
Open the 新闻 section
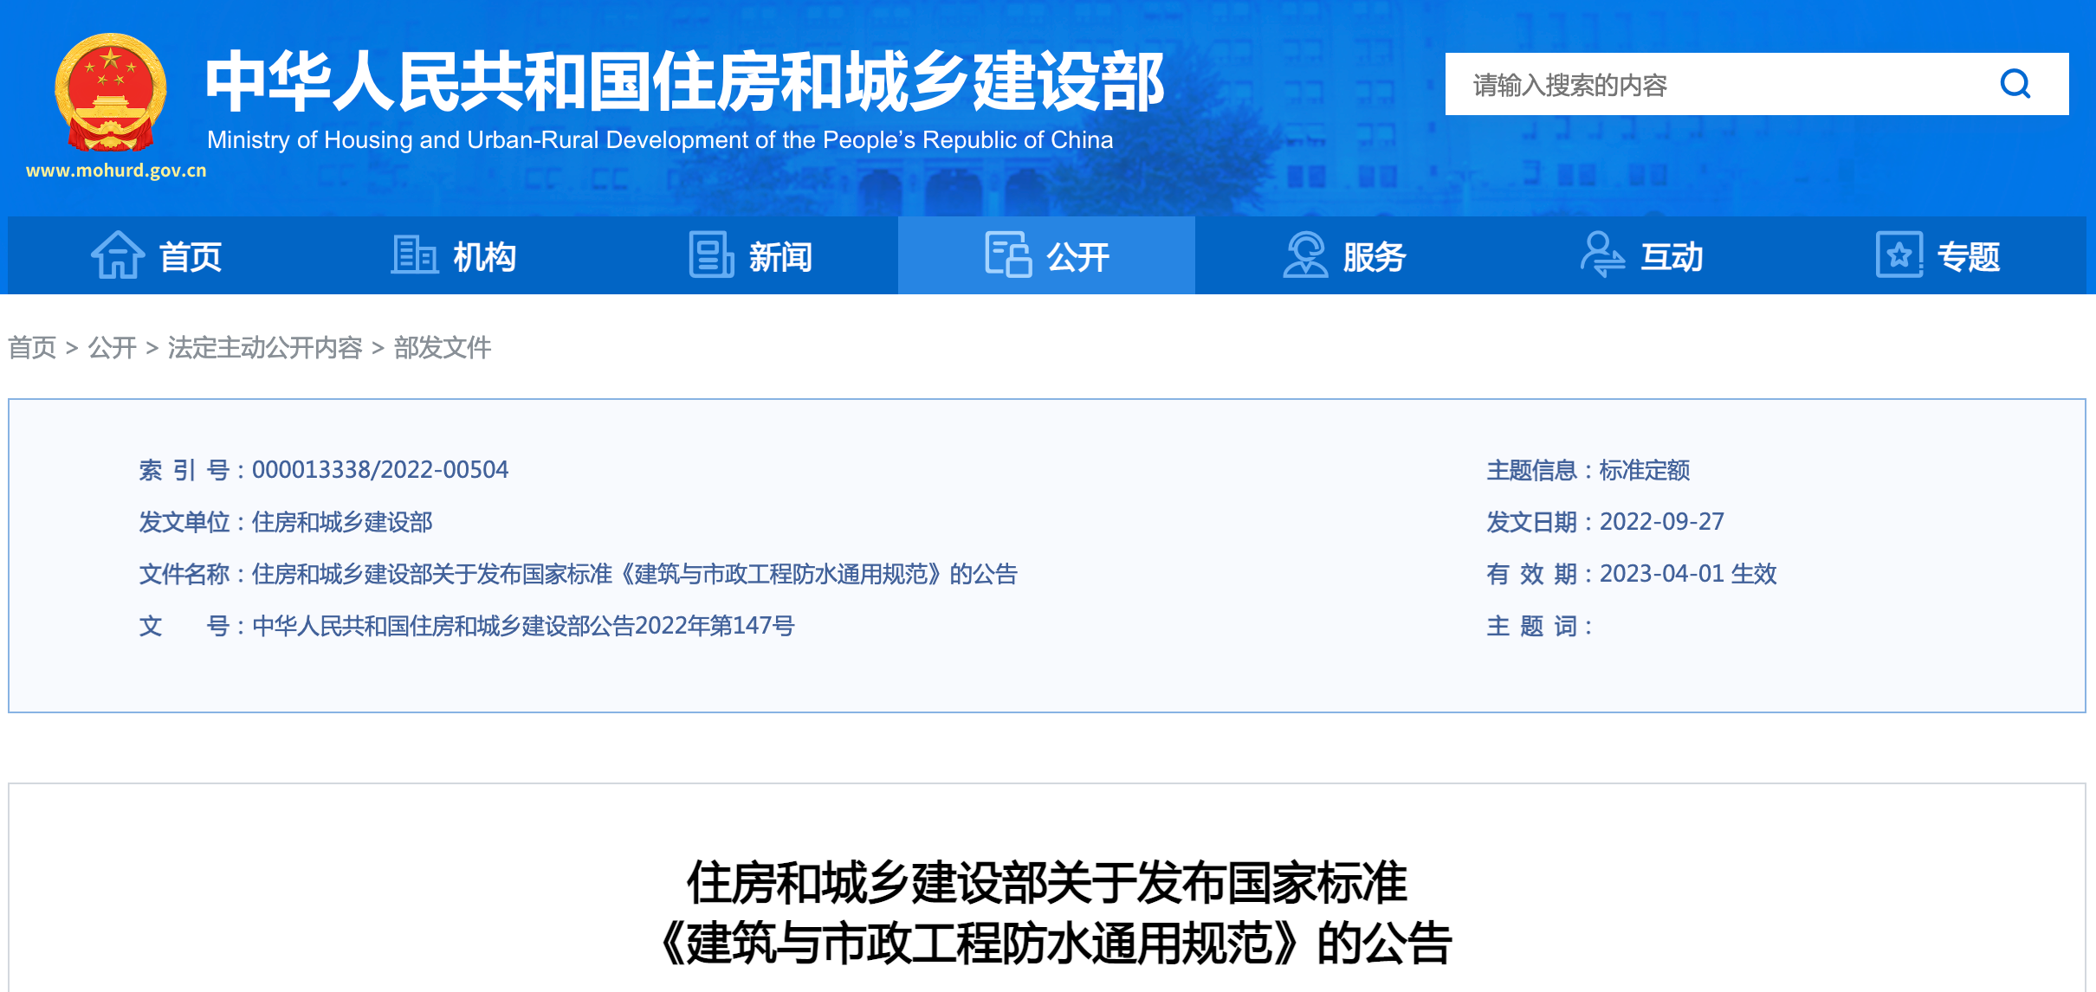779,256
